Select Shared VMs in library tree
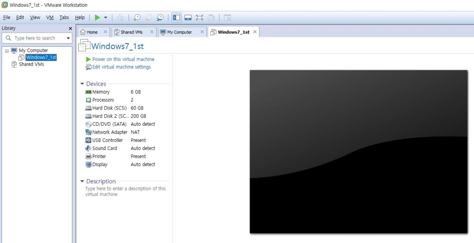 [31, 64]
